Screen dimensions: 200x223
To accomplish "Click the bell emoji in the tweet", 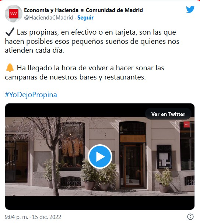I will (10, 68).
